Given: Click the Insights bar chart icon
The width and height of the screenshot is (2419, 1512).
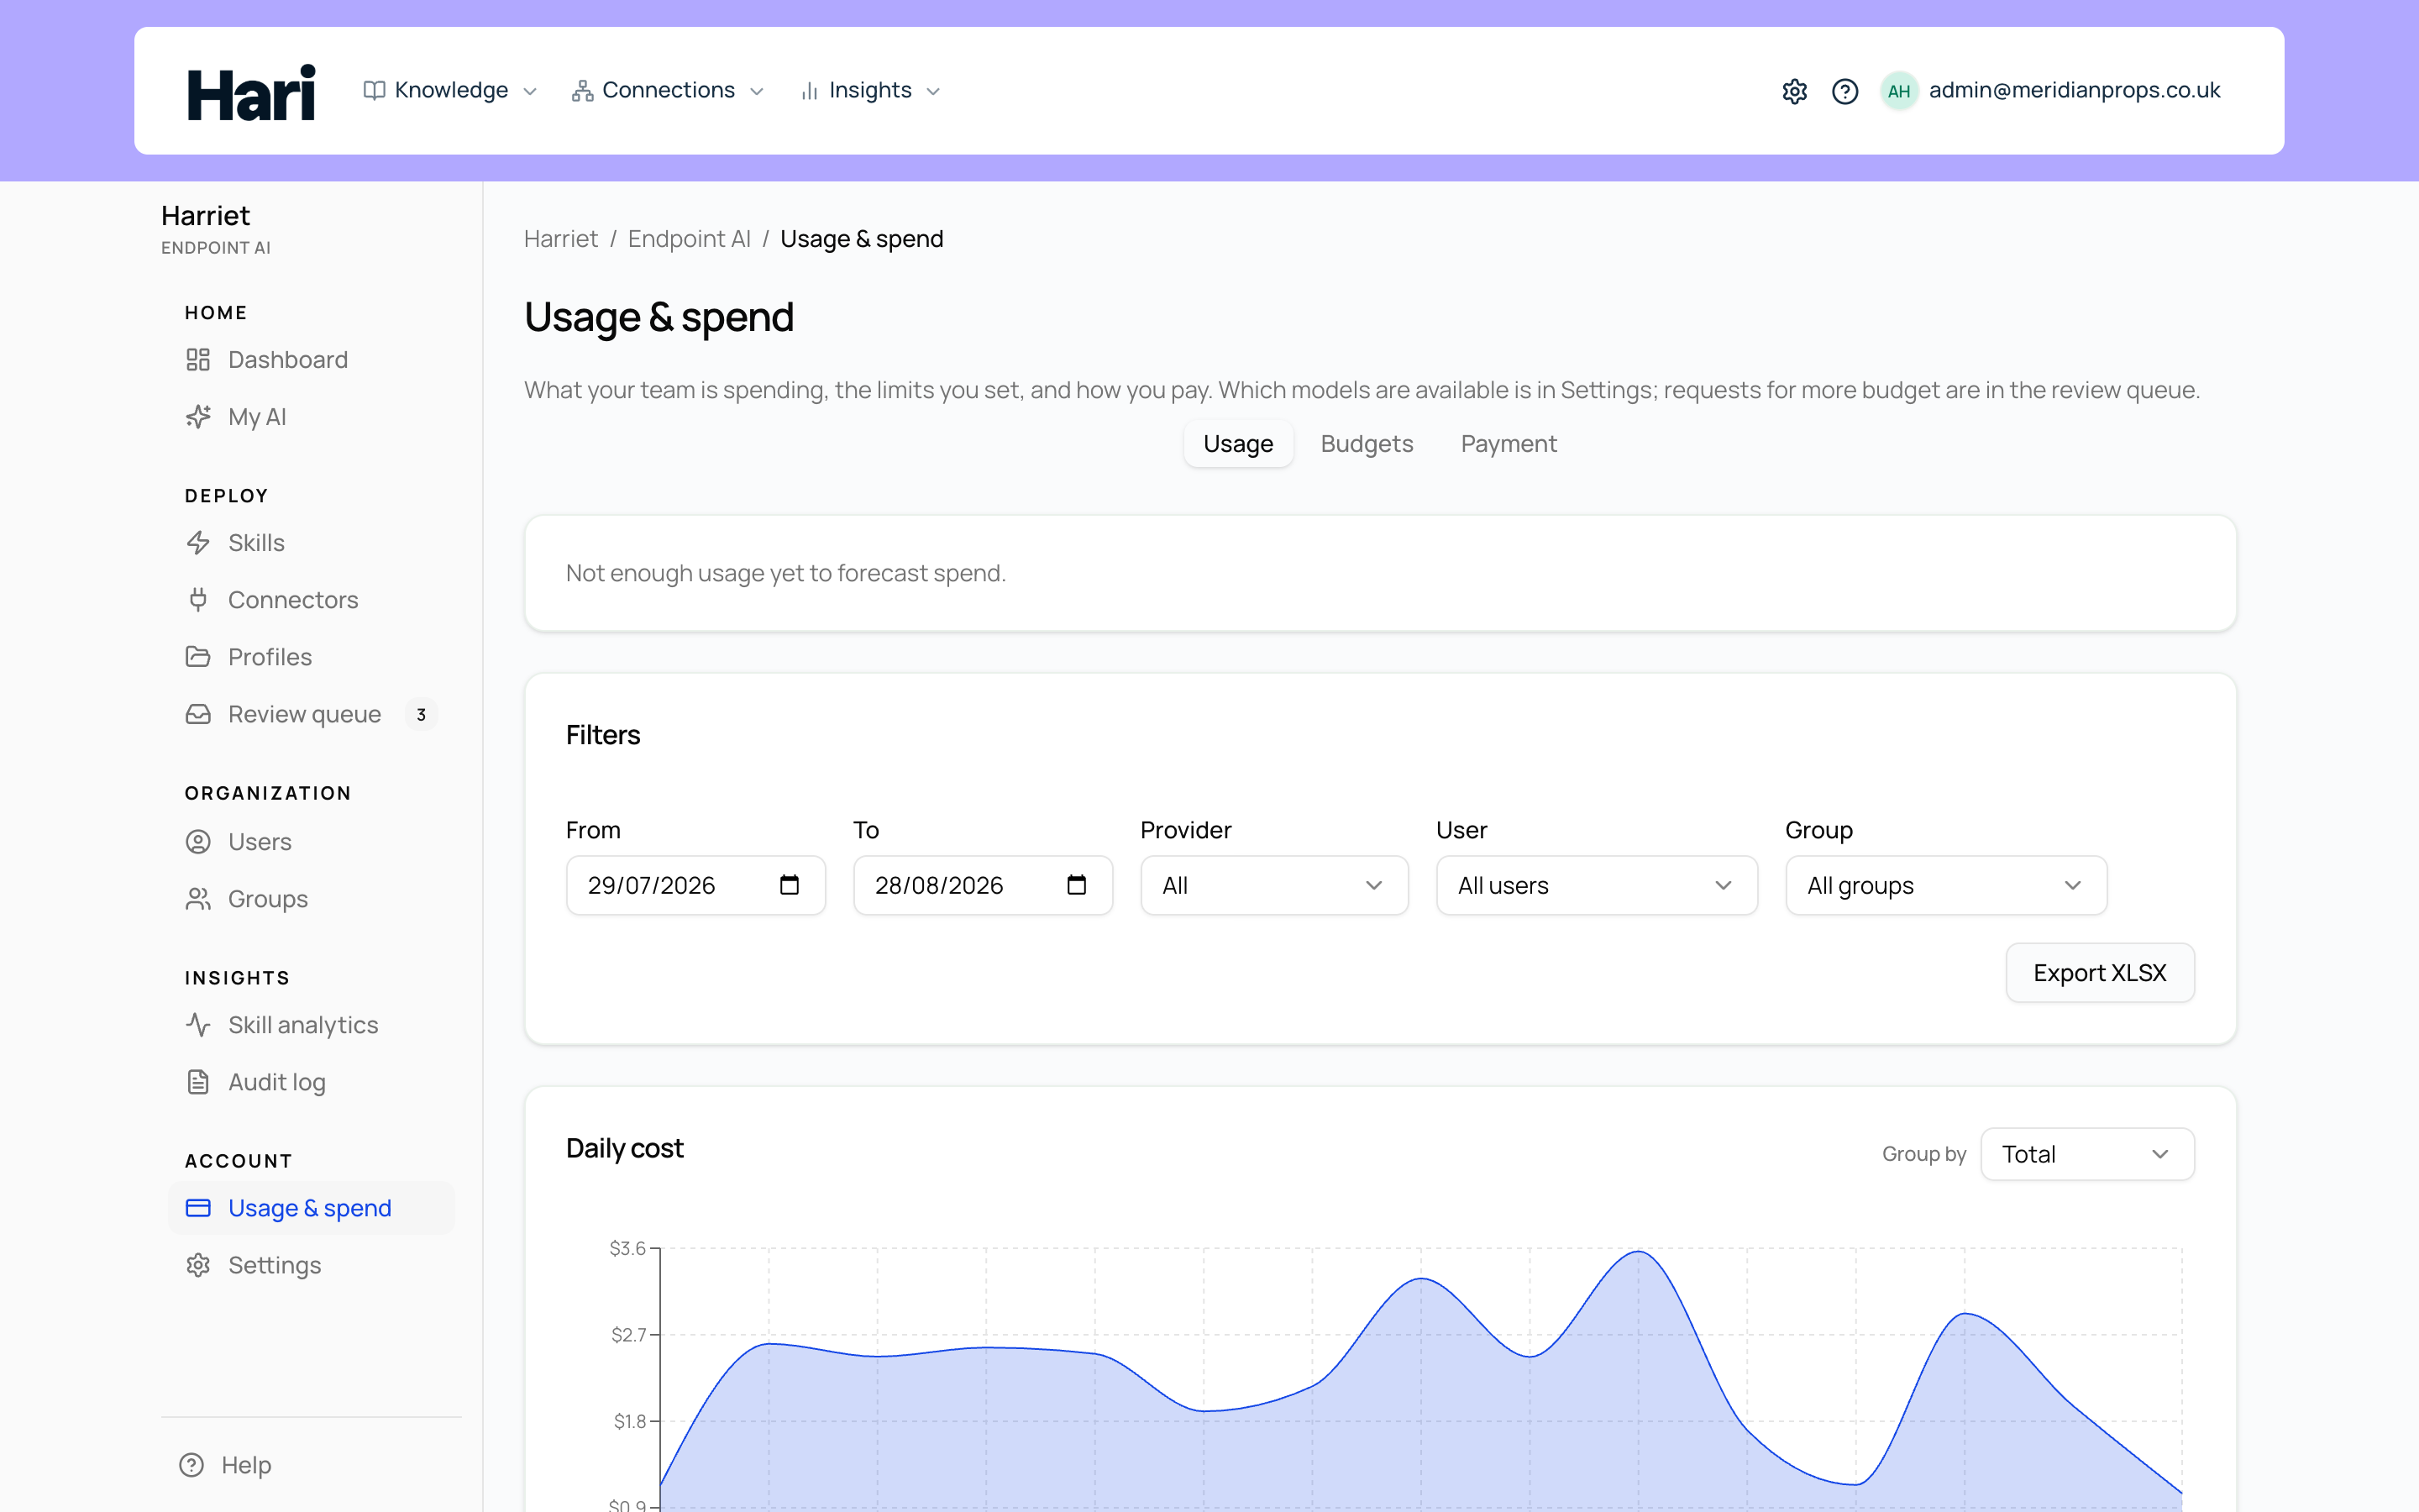Looking at the screenshot, I should [x=810, y=91].
